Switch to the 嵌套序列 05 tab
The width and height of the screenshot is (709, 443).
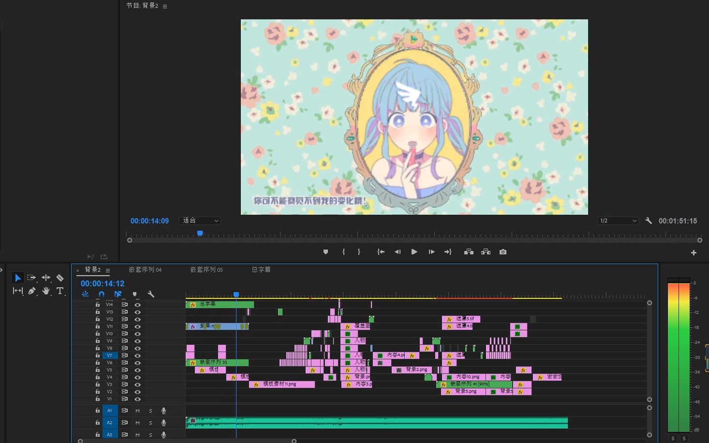pyautogui.click(x=207, y=270)
